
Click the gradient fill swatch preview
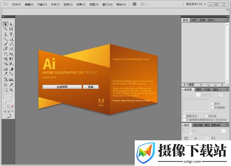[186, 131]
